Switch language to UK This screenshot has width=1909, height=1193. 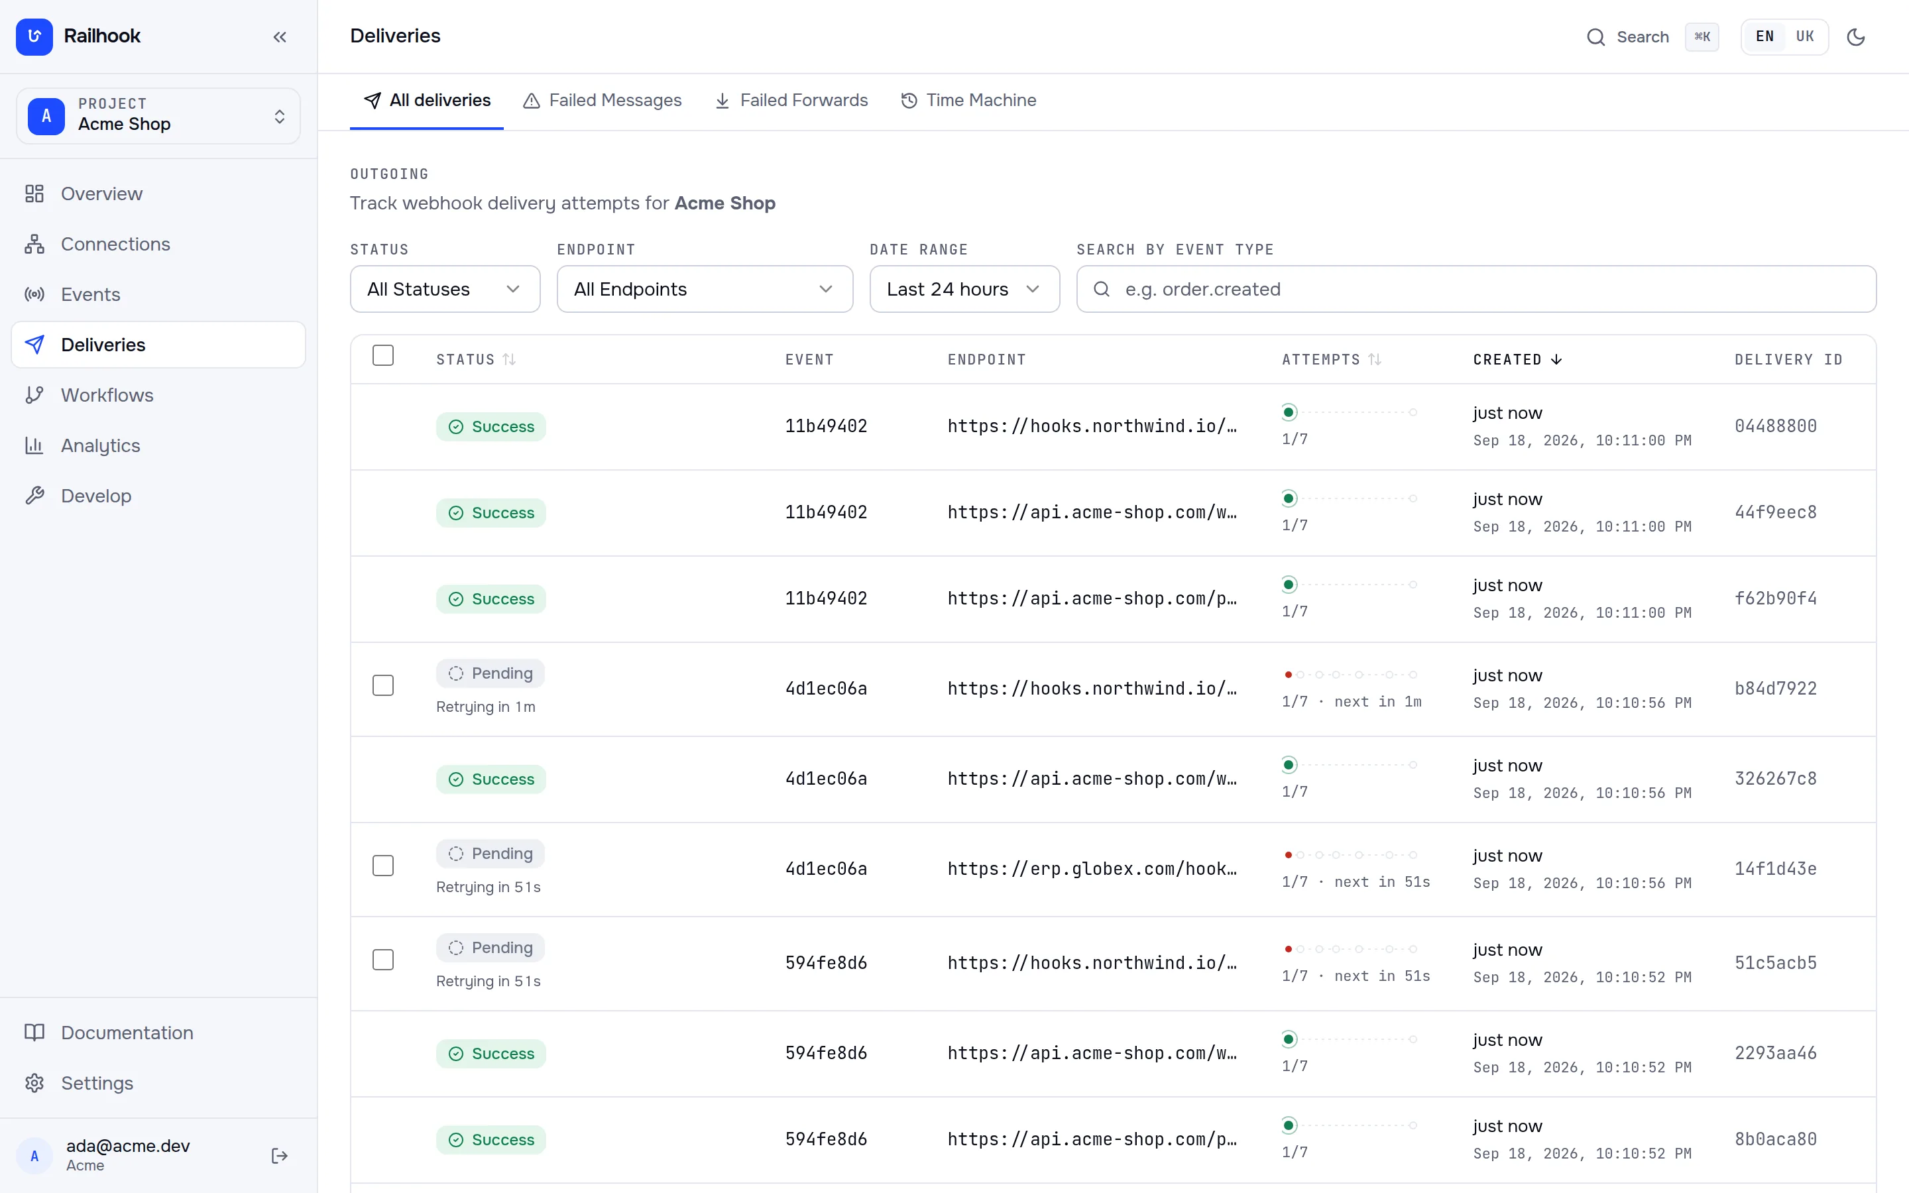(x=1805, y=37)
